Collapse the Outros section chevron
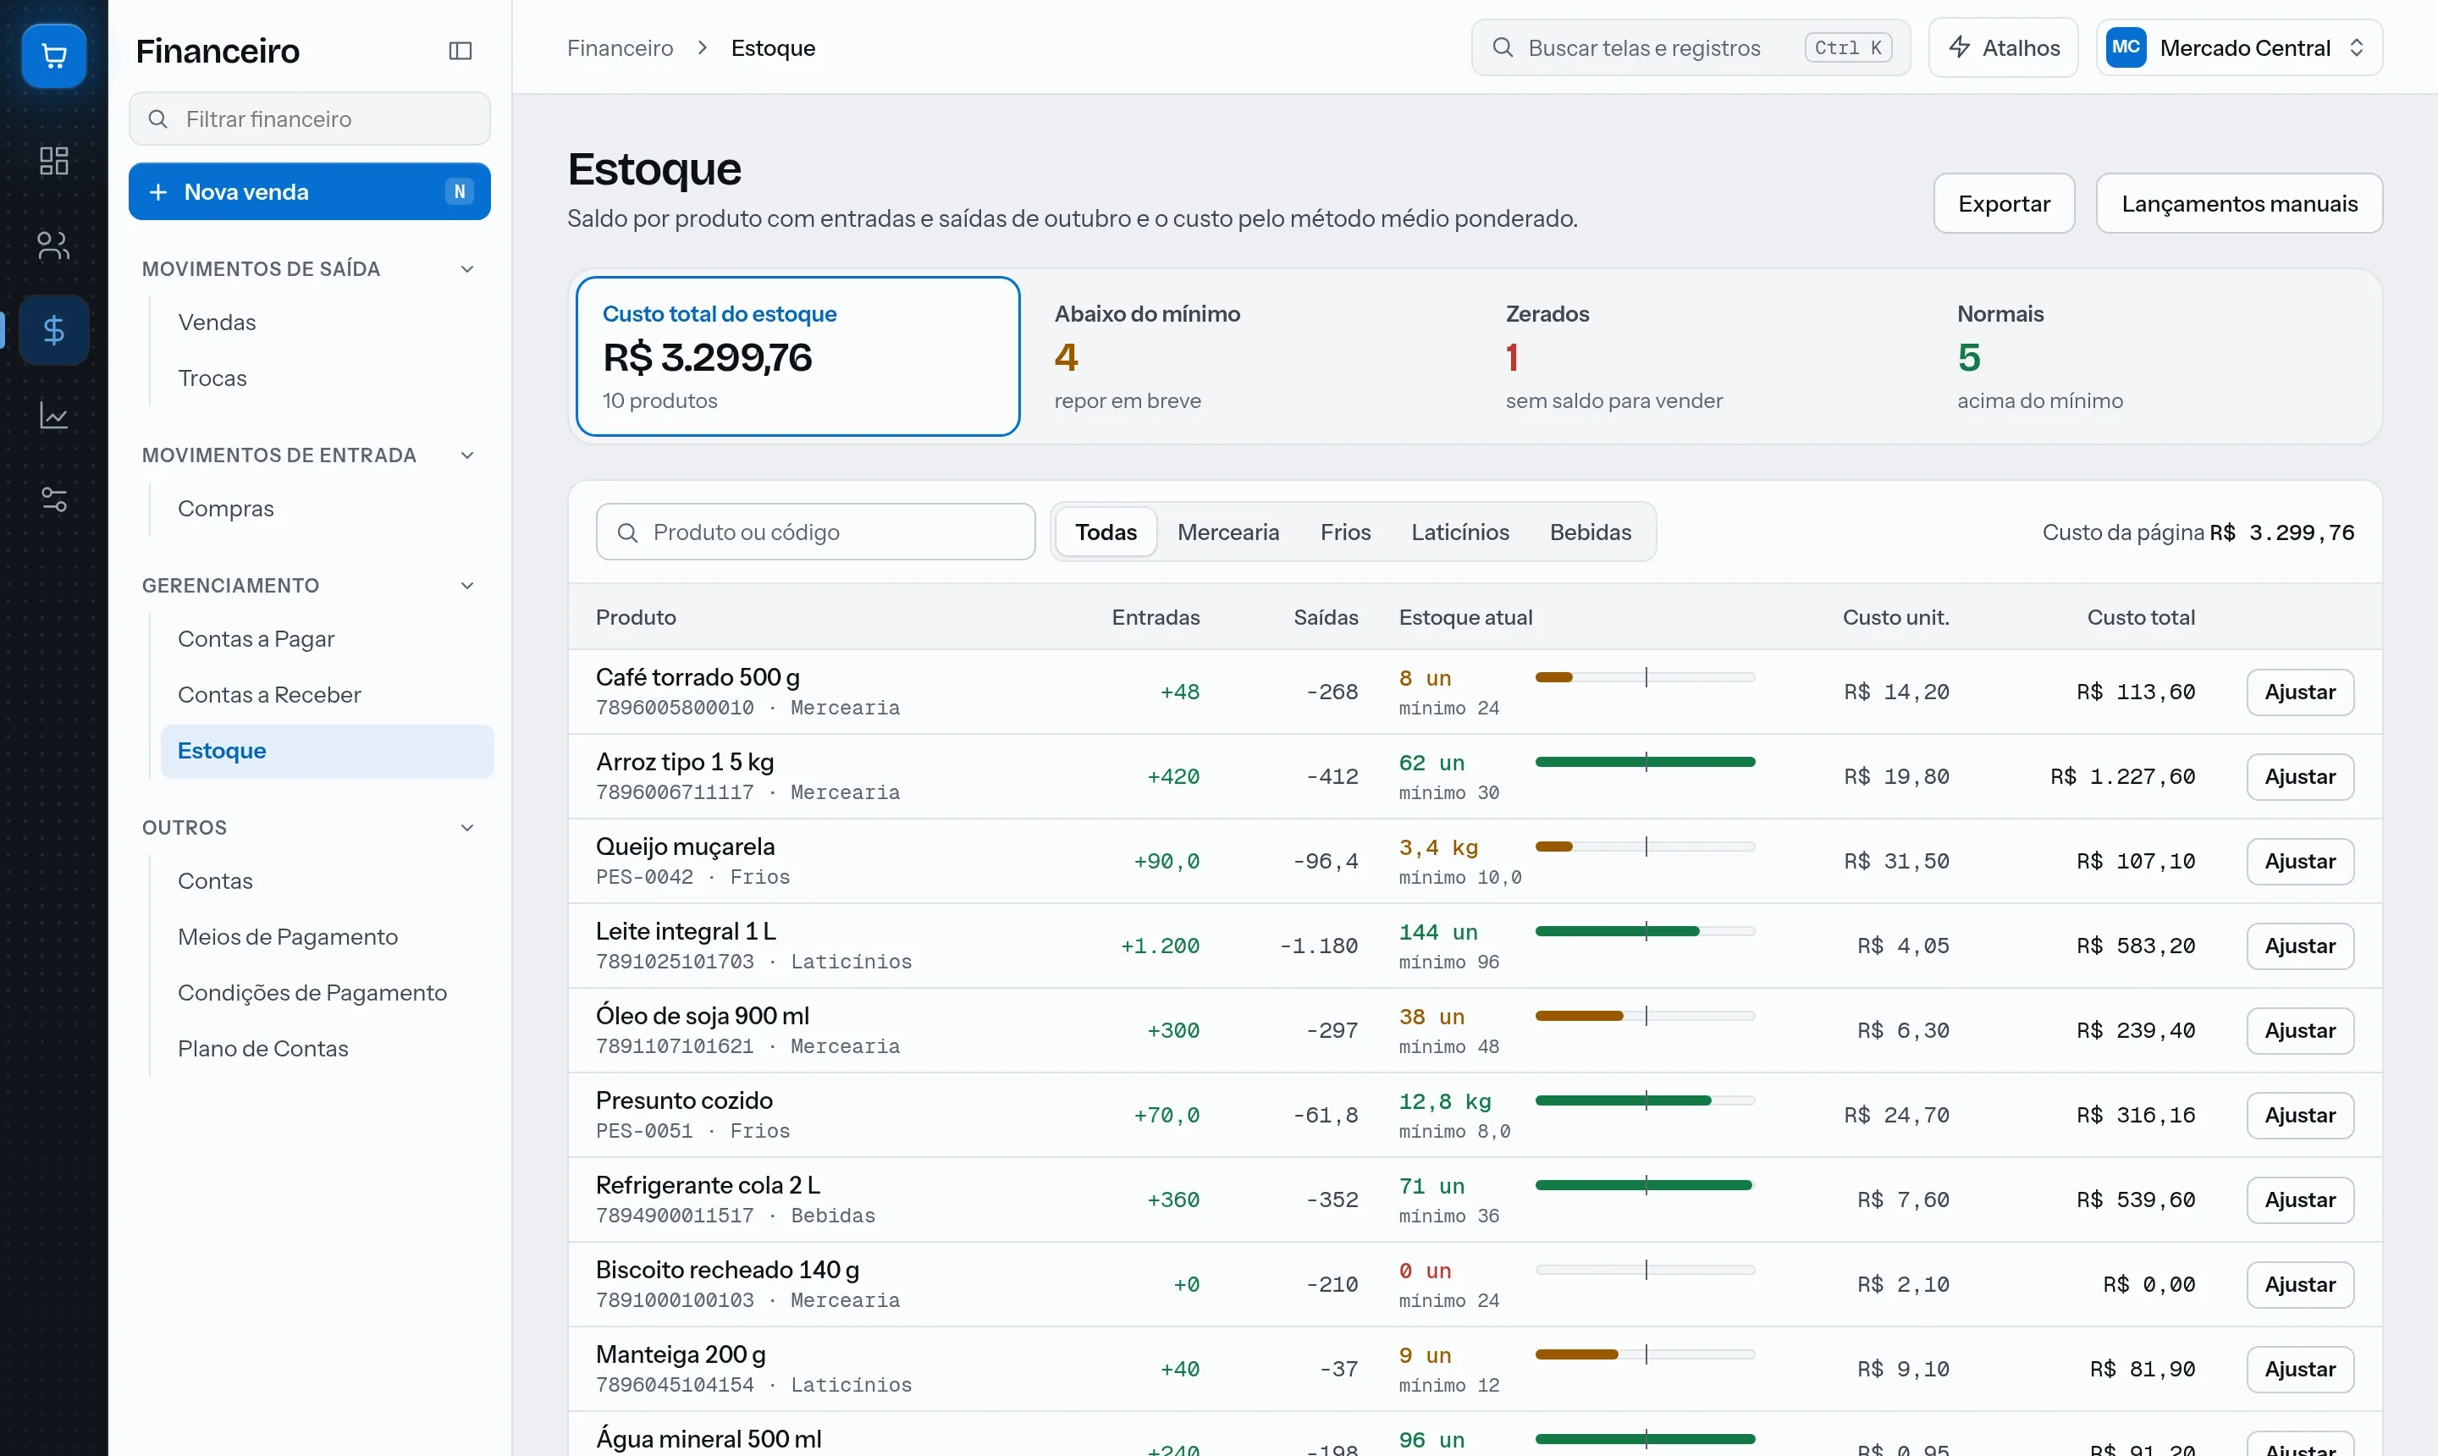This screenshot has width=2438, height=1456. (x=467, y=828)
